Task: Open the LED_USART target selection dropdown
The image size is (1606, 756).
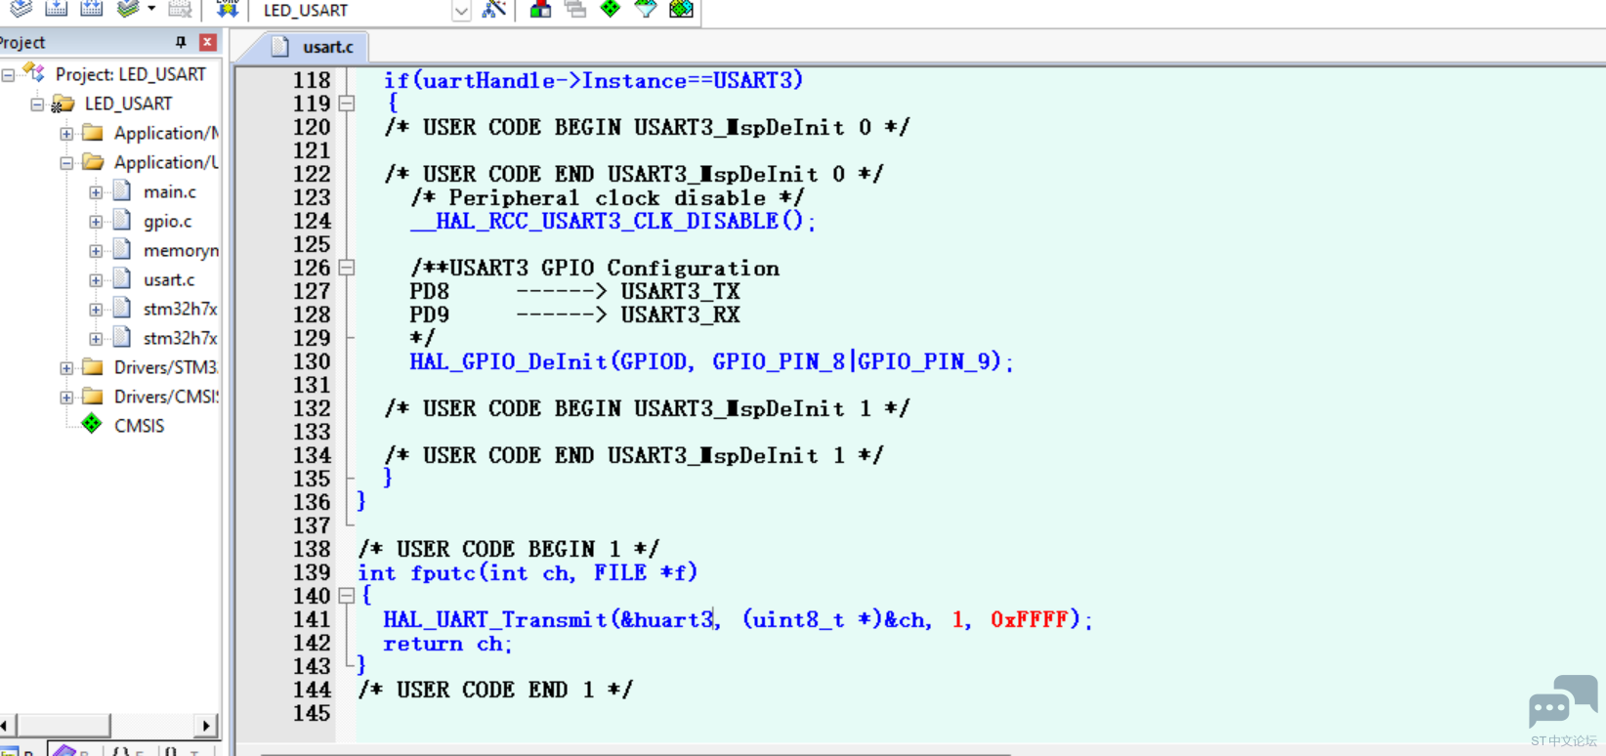Action: tap(461, 11)
